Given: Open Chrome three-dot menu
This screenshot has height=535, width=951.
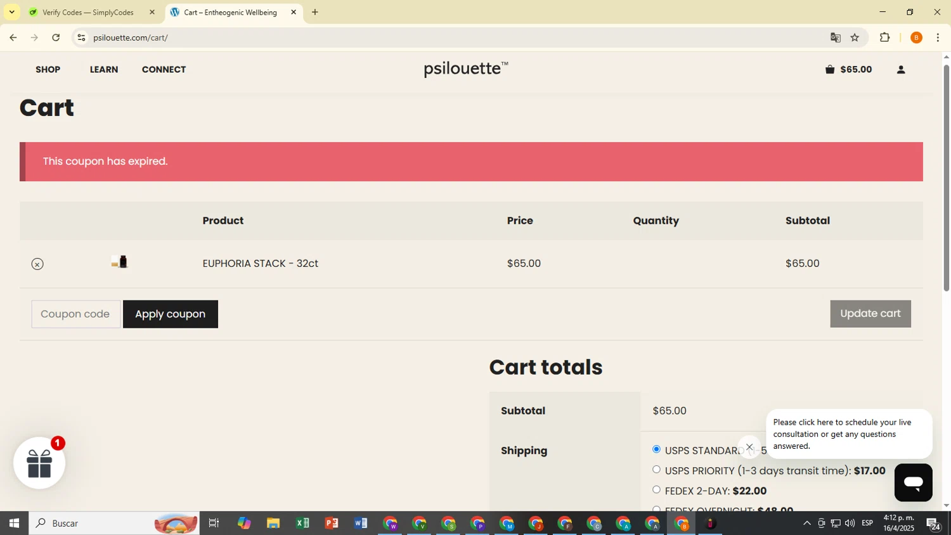Looking at the screenshot, I should [x=938, y=37].
